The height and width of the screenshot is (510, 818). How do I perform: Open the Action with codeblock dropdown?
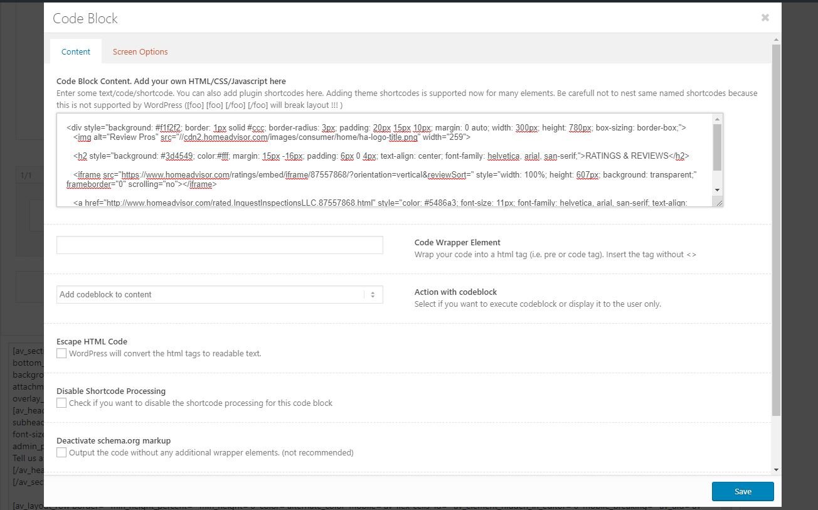220,294
